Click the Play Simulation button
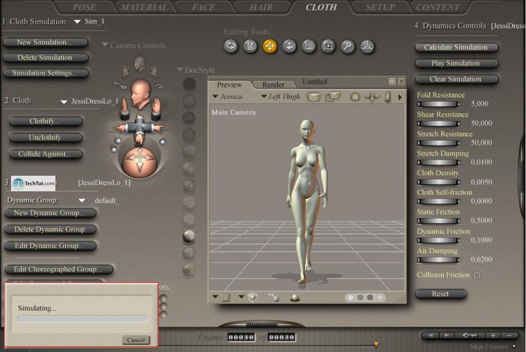526x352 pixels. click(456, 64)
